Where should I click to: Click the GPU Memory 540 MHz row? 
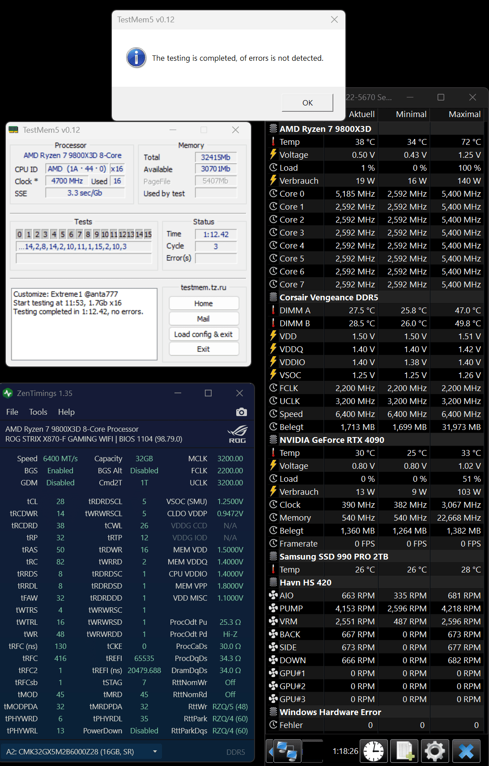376,518
